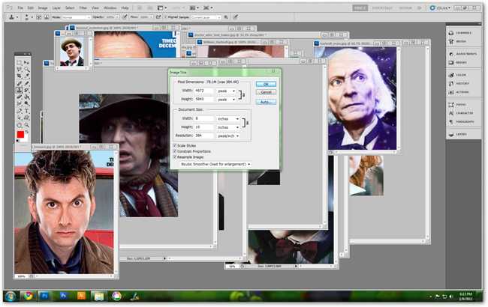The image size is (488, 307).
Task: Open the Layers panel
Action: (461, 135)
